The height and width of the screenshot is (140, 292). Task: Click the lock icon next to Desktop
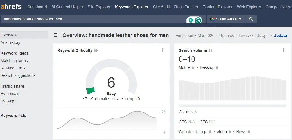217,67
